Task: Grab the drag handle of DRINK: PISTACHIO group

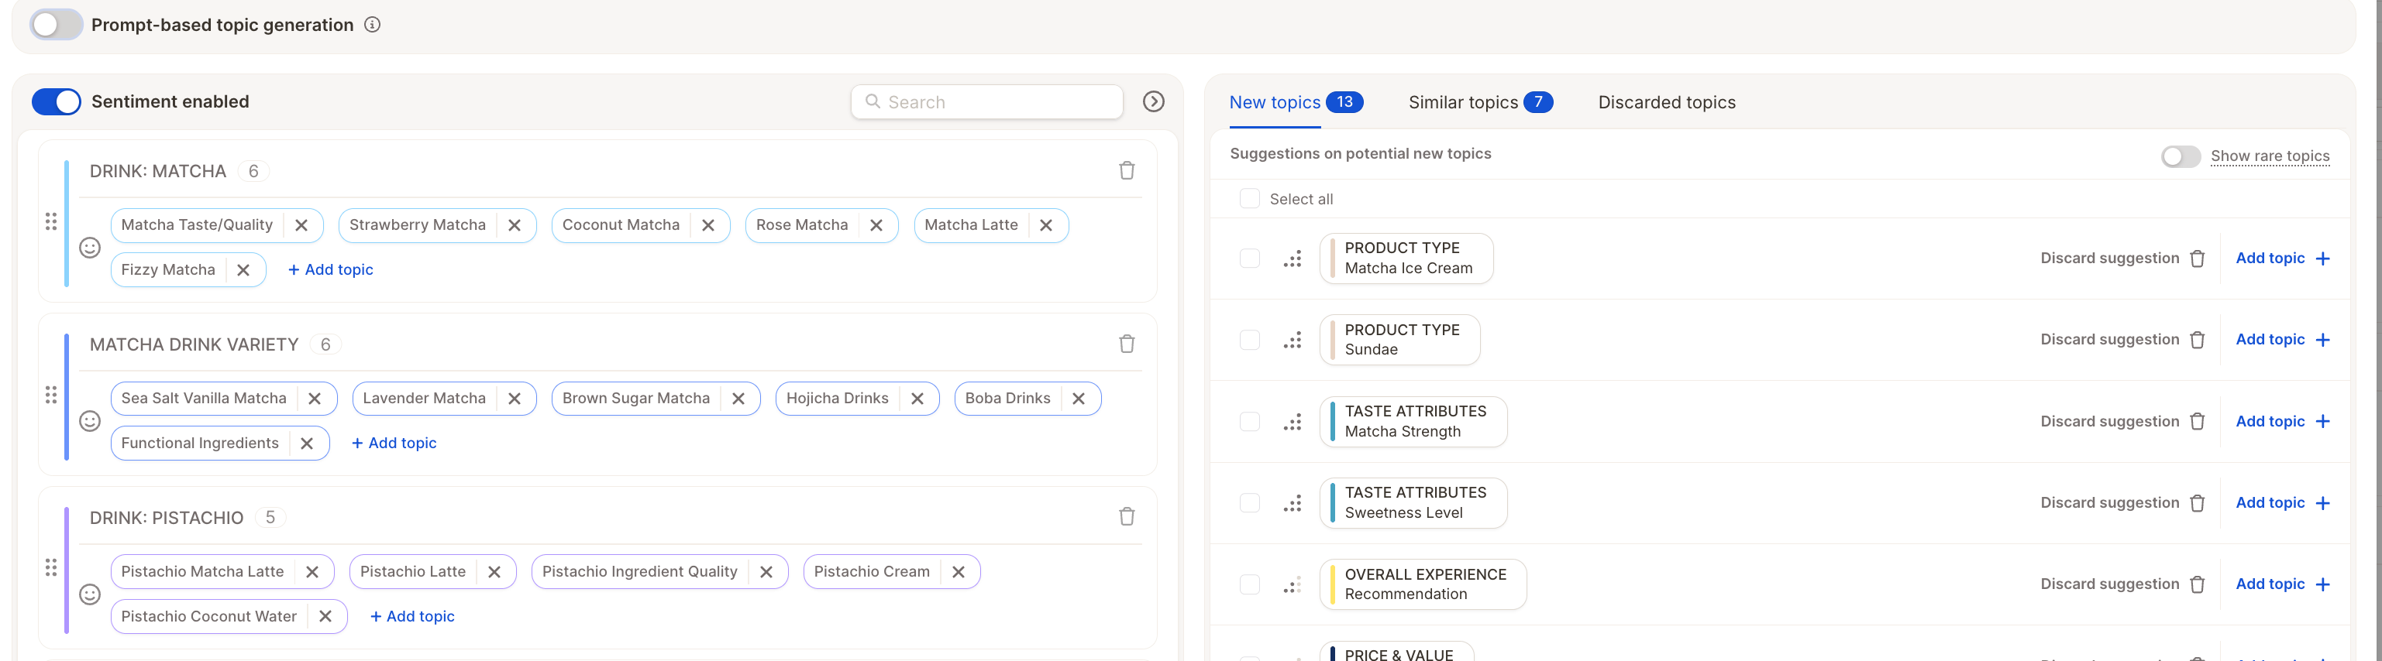Action: [x=51, y=568]
